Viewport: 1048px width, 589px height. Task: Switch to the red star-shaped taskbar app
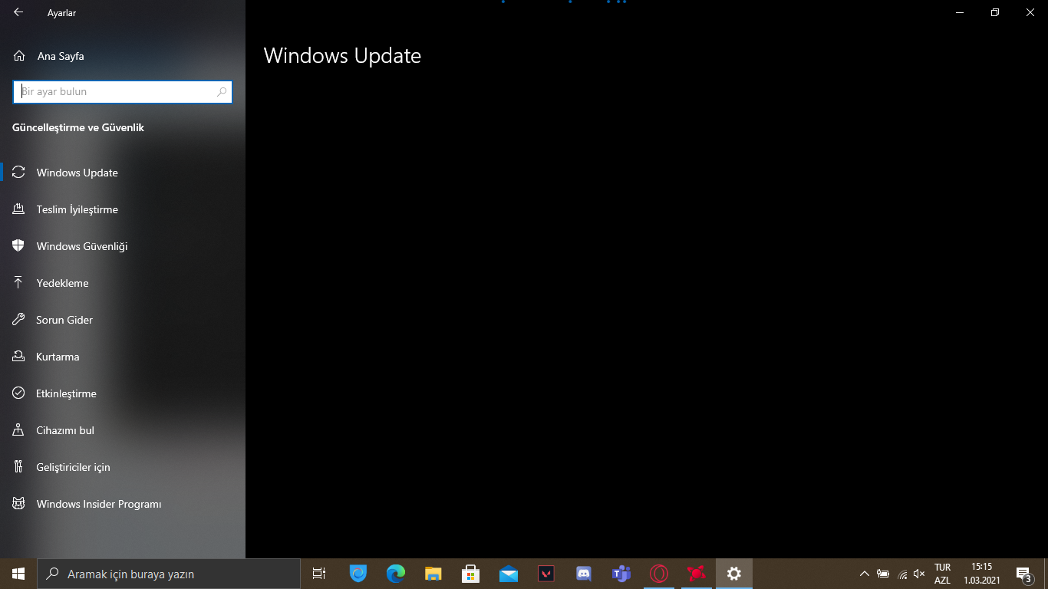pyautogui.click(x=697, y=574)
